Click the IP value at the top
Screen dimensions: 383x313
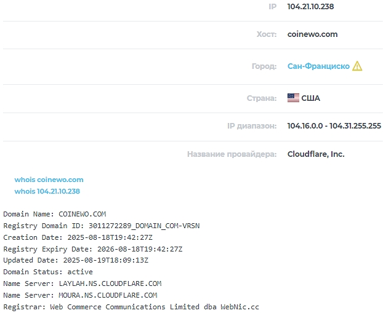point(310,7)
